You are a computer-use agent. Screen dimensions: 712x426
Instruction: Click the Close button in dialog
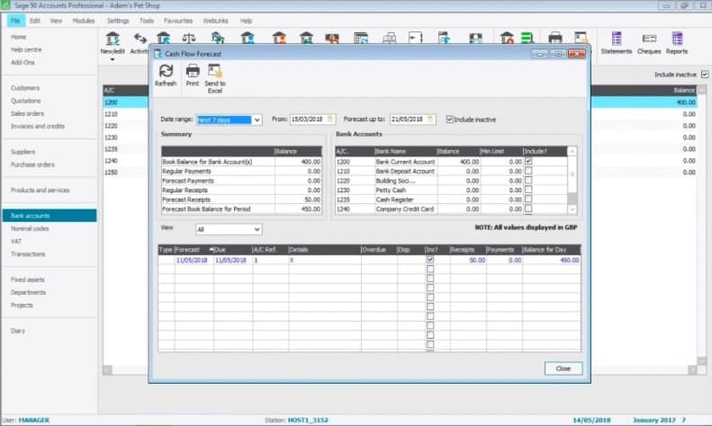563,368
